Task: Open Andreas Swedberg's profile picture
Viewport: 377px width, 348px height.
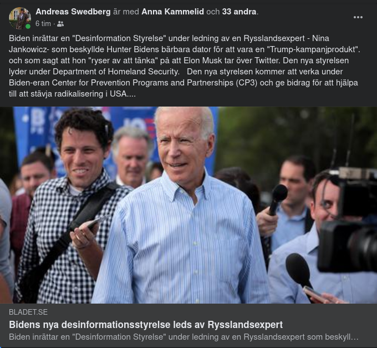Action: coord(20,18)
